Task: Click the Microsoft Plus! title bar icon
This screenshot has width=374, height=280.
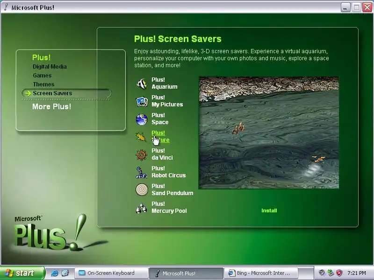Action: click(6, 7)
